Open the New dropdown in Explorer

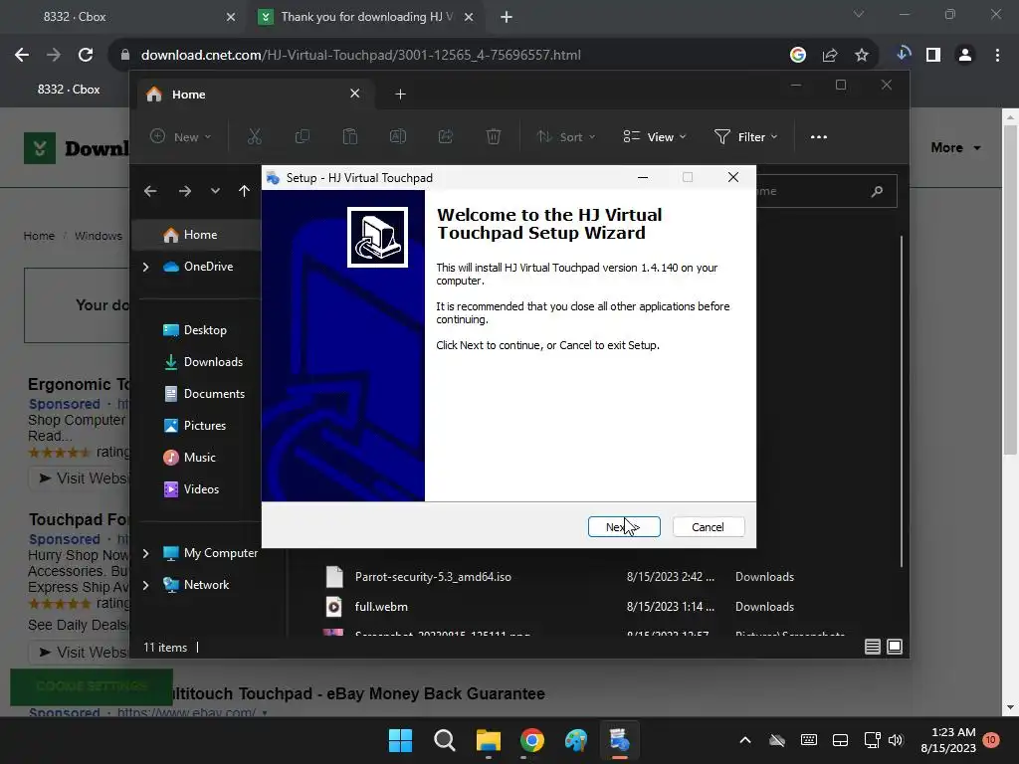pyautogui.click(x=181, y=136)
